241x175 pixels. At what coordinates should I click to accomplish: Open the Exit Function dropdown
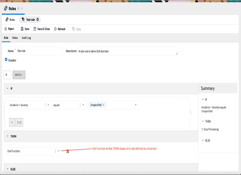59,151
